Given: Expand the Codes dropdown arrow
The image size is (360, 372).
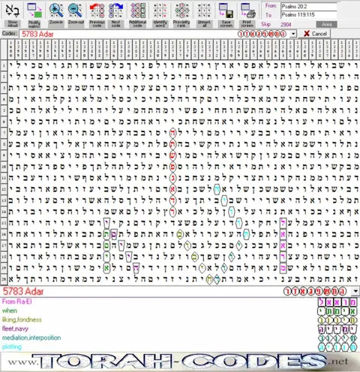Looking at the screenshot, I should [293, 34].
